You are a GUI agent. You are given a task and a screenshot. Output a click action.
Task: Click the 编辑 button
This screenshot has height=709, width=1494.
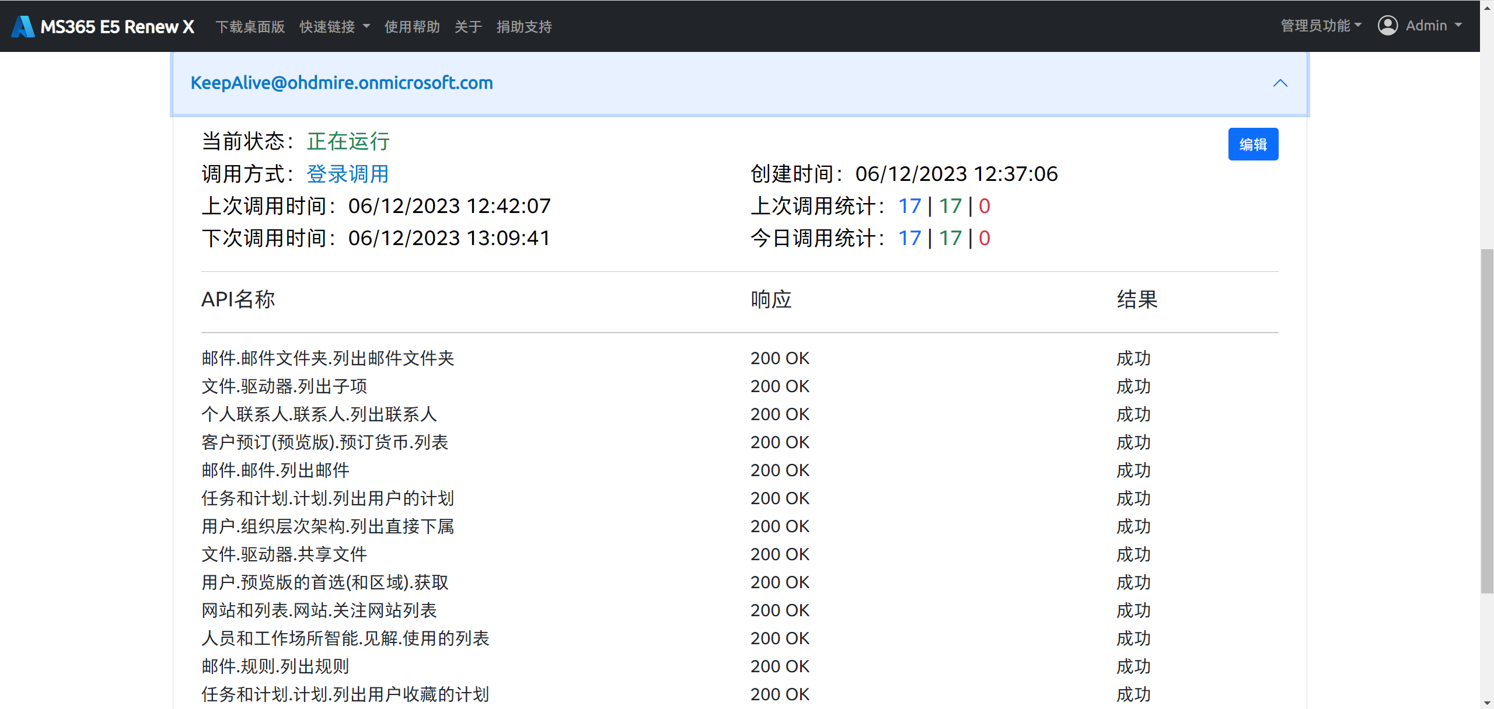(1253, 144)
